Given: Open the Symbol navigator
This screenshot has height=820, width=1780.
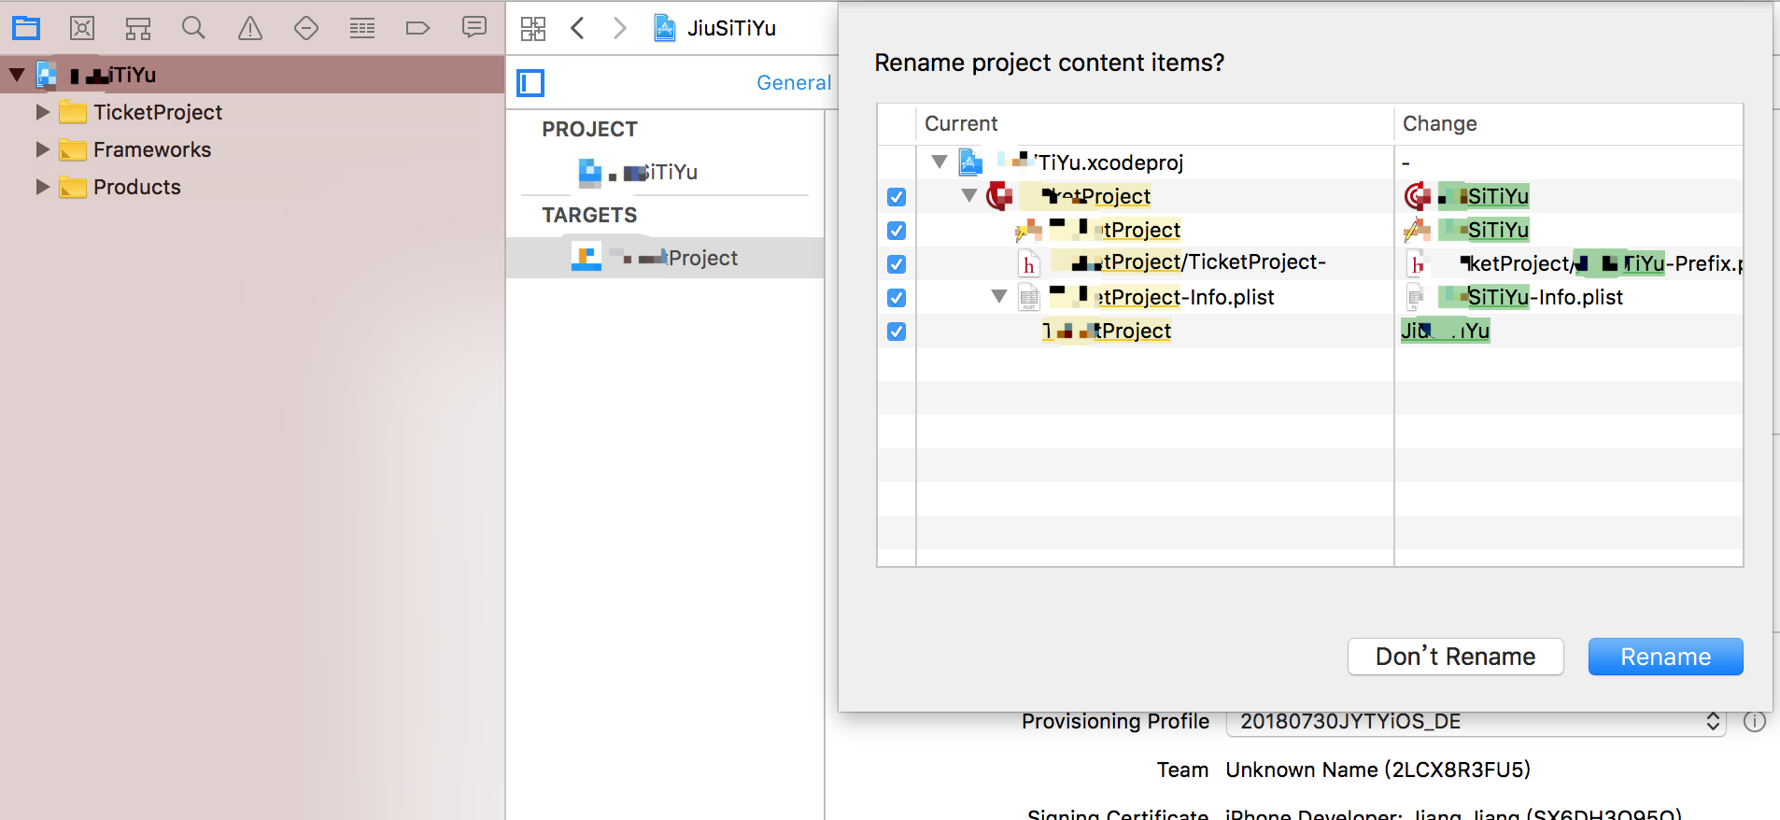Looking at the screenshot, I should coord(138,28).
